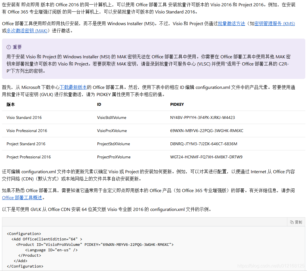The image size is (307, 271).
Task: Click the VisioStdXVolume ID cell
Action: 112,117
